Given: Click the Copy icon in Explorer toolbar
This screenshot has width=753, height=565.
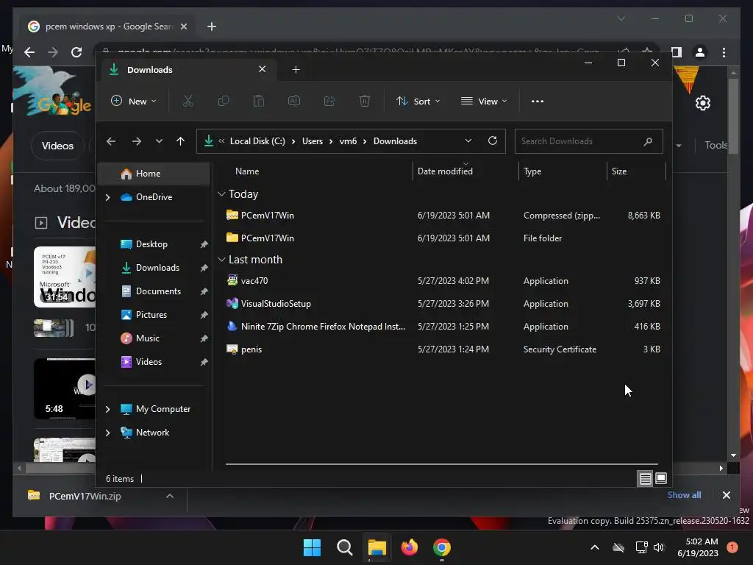Looking at the screenshot, I should coord(224,101).
